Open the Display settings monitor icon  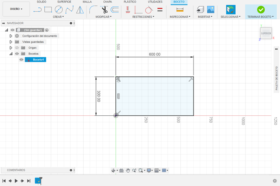click(149, 171)
